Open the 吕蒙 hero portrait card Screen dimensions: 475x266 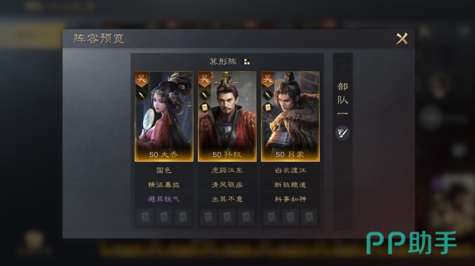[x=290, y=117]
